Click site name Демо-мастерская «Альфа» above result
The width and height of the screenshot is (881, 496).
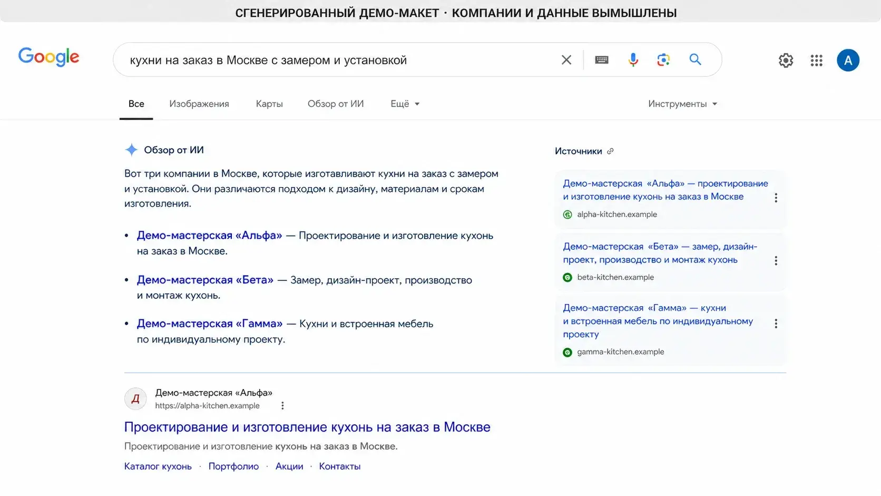tap(214, 393)
